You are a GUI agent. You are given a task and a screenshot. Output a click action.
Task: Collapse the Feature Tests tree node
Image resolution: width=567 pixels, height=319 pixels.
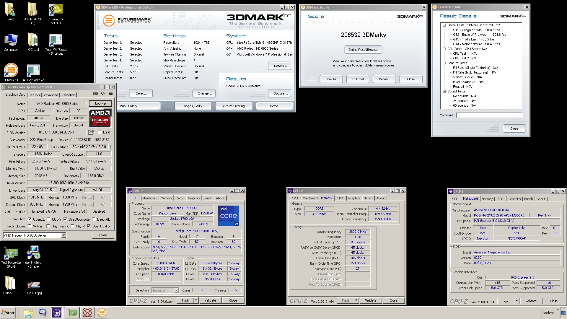pos(444,63)
